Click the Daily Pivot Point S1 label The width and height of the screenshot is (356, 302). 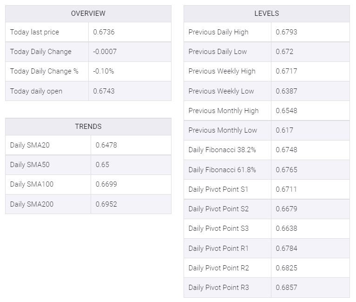click(x=218, y=189)
